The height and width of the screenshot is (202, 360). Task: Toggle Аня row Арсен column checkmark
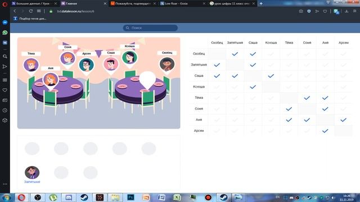(x=343, y=120)
